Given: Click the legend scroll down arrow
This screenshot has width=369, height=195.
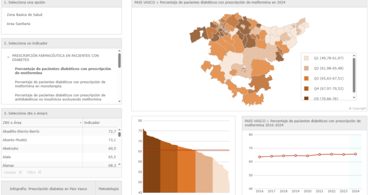Looking at the screenshot, I should (354, 98).
